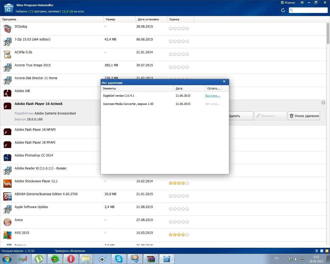
Task: Click the Восстано... link for EagleGet
Action: point(213,96)
